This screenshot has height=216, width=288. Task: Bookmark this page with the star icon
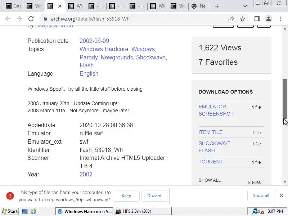tap(243, 19)
